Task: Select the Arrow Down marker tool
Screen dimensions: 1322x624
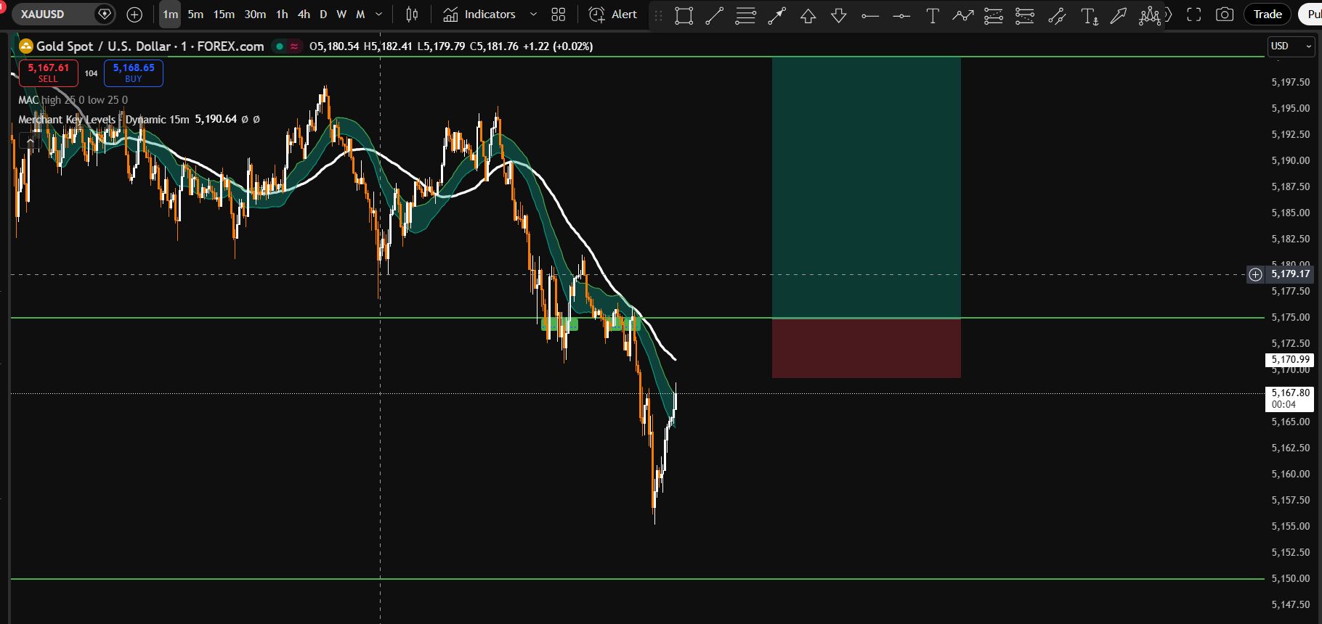Action: 839,15
